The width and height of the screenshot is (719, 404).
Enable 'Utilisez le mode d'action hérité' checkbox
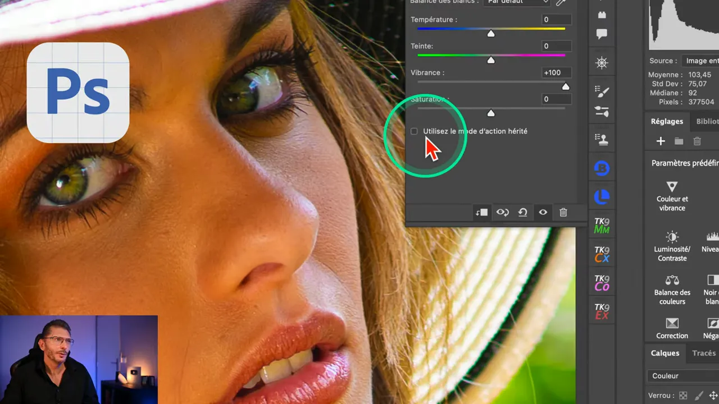tap(414, 131)
